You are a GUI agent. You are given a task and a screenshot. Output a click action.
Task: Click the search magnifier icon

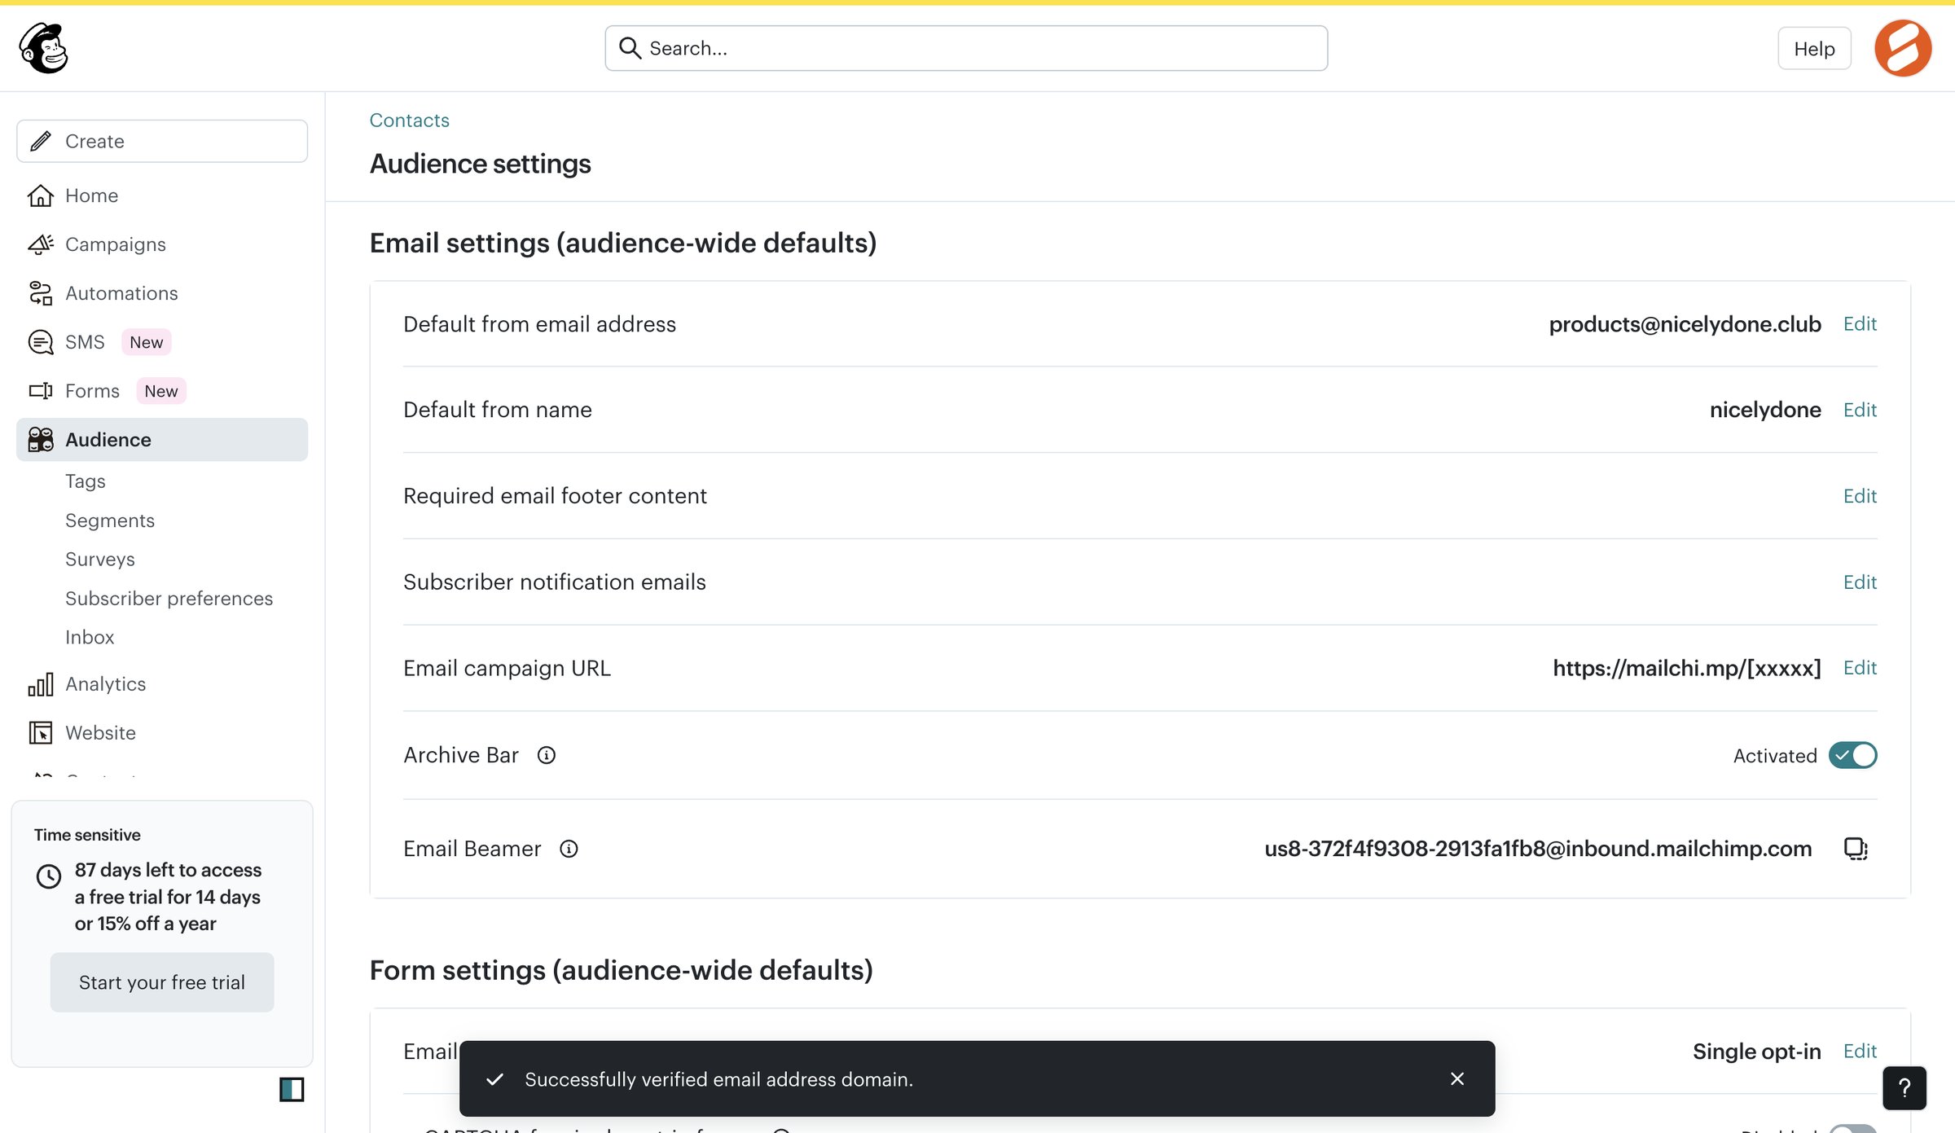click(630, 48)
